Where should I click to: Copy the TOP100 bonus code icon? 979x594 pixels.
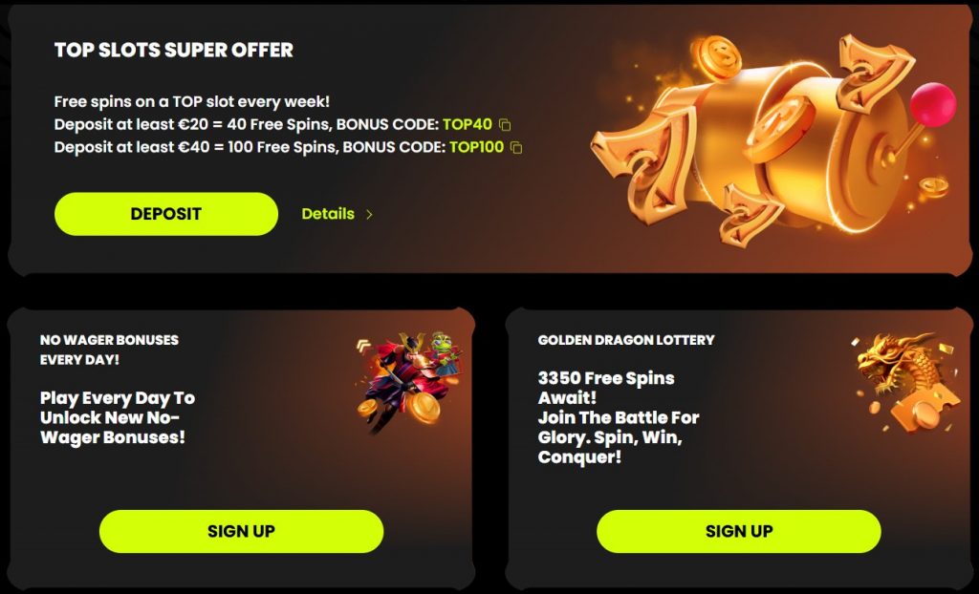(516, 148)
